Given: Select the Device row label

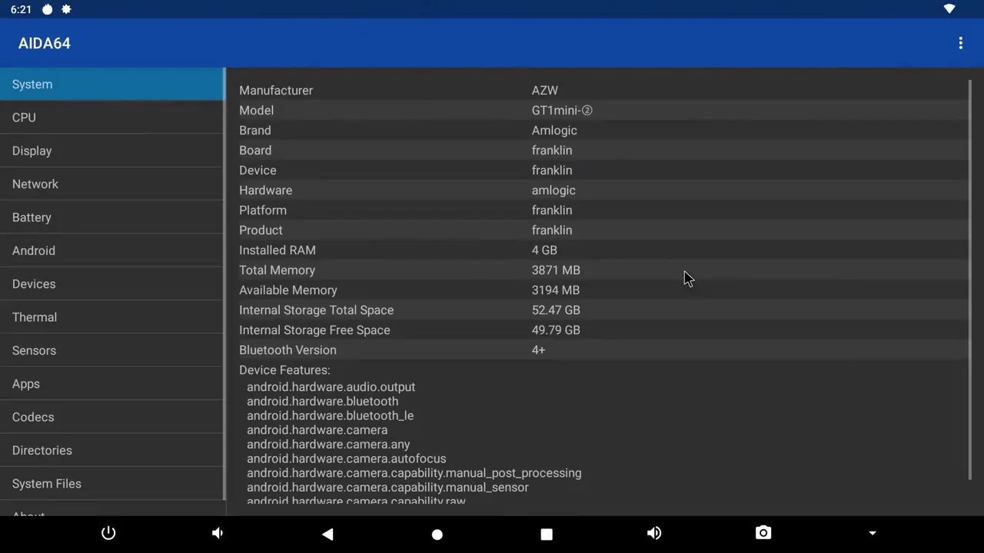Looking at the screenshot, I should coord(258,171).
